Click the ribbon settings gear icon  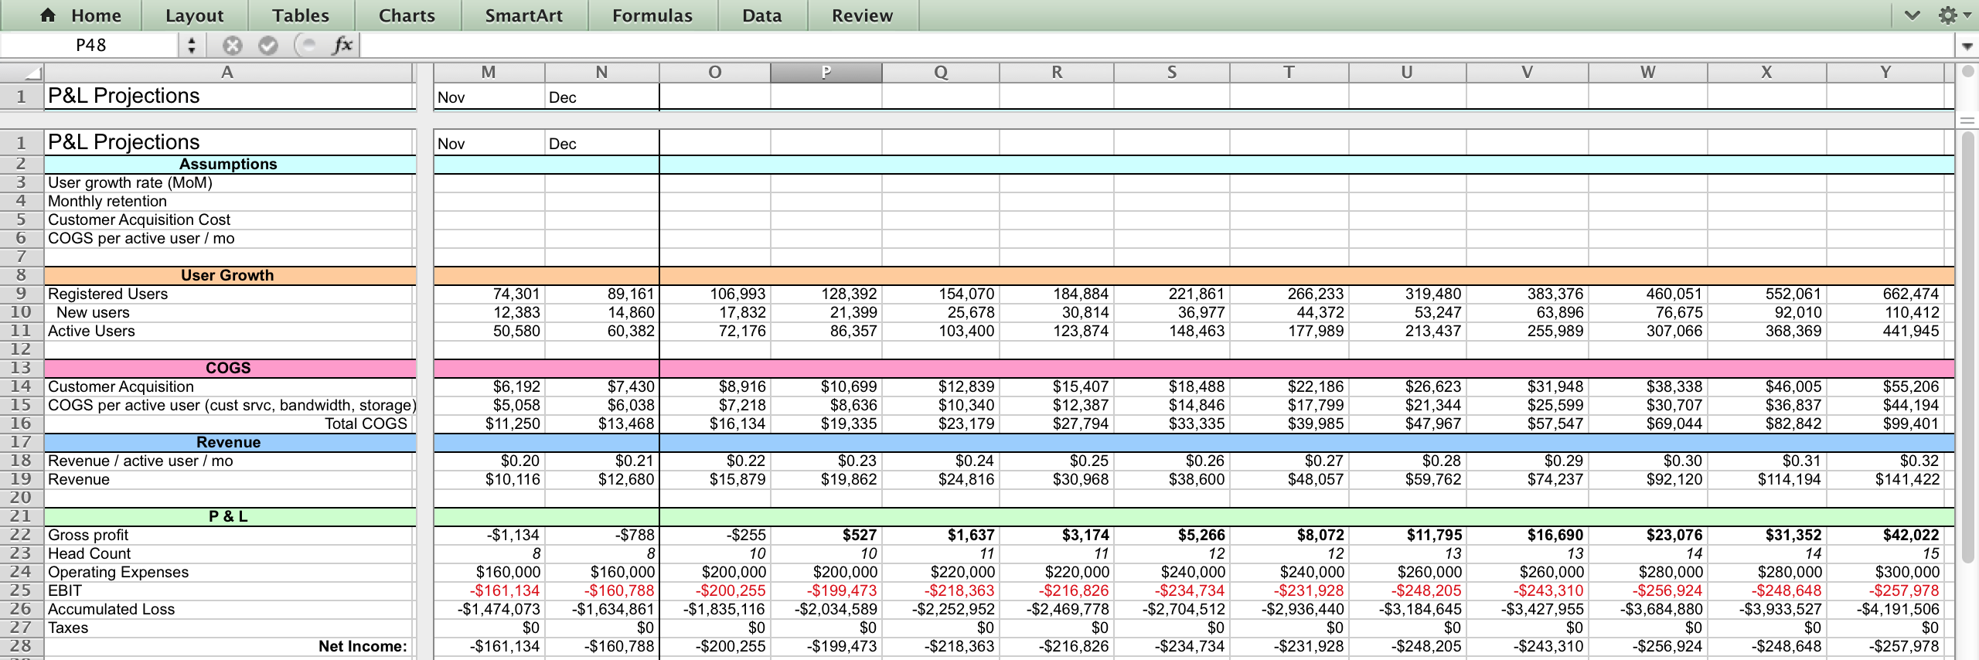point(1947,15)
